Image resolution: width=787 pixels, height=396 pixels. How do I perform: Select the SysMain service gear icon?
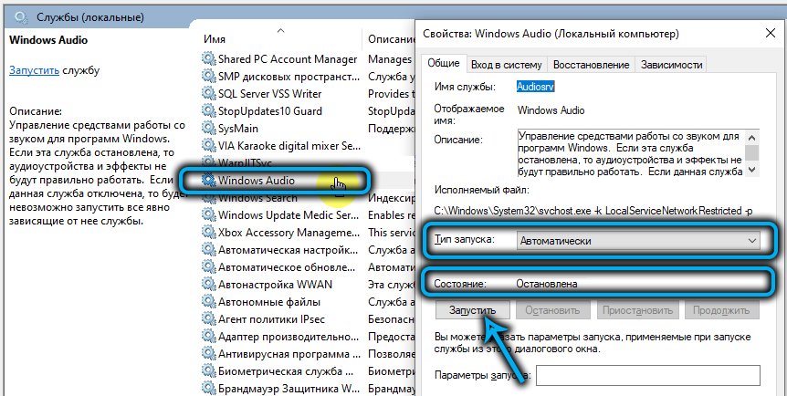click(208, 128)
